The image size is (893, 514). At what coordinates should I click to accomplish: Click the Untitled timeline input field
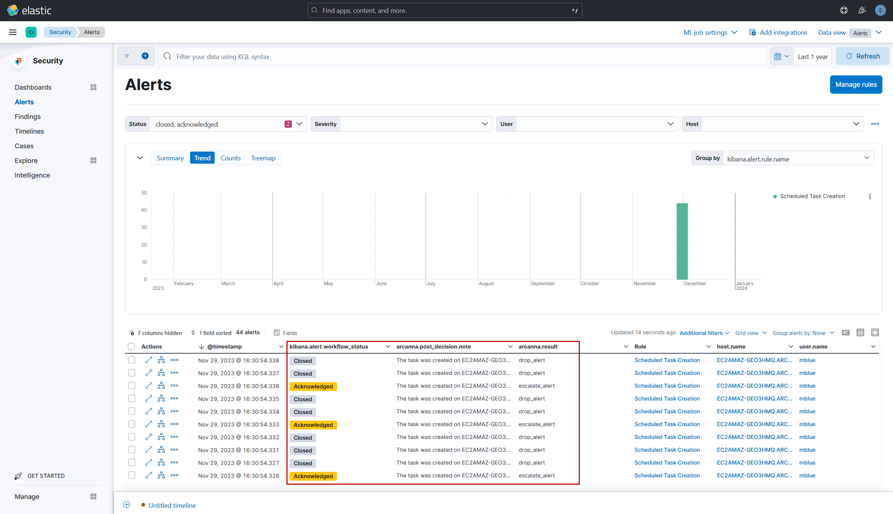(173, 506)
